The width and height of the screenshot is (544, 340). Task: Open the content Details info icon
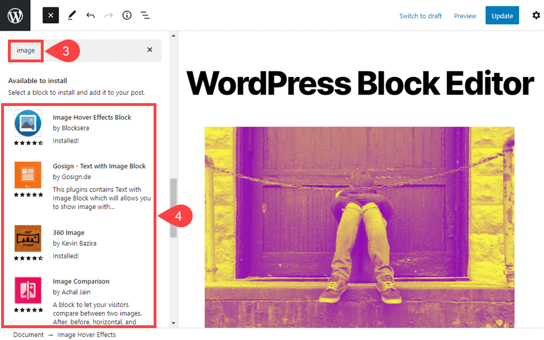[x=127, y=15]
